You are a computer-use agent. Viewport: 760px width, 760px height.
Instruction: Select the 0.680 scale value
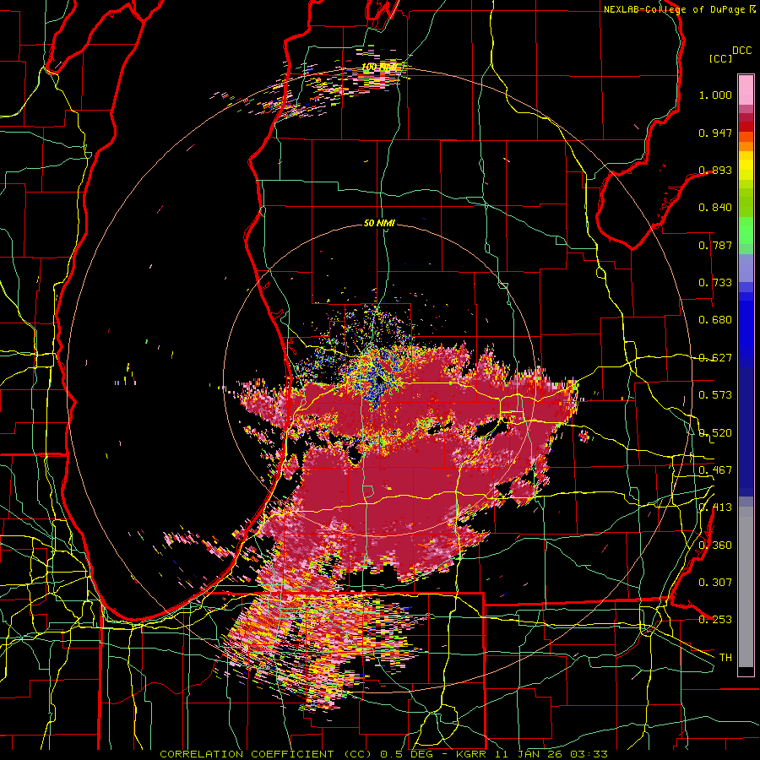tap(715, 320)
